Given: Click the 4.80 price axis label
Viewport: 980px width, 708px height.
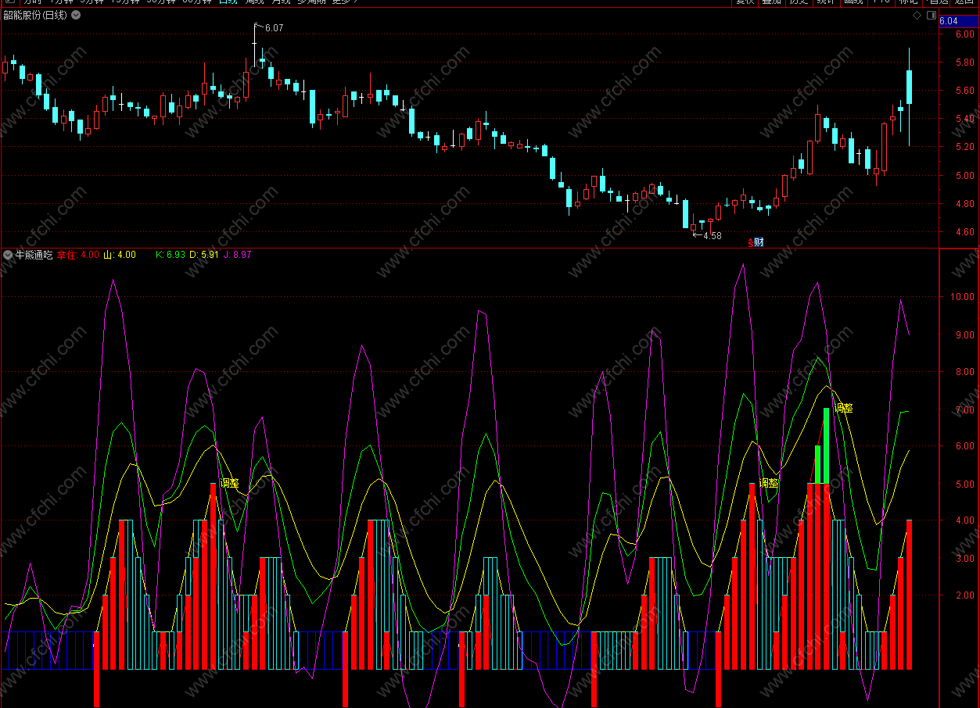Looking at the screenshot, I should click(964, 204).
